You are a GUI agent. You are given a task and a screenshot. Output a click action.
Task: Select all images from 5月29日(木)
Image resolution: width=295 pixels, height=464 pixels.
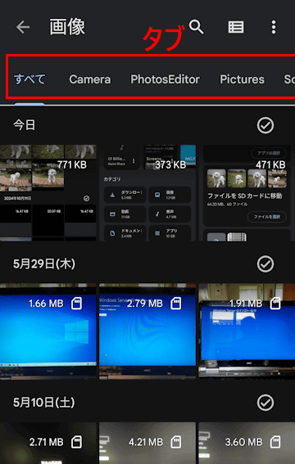click(265, 264)
